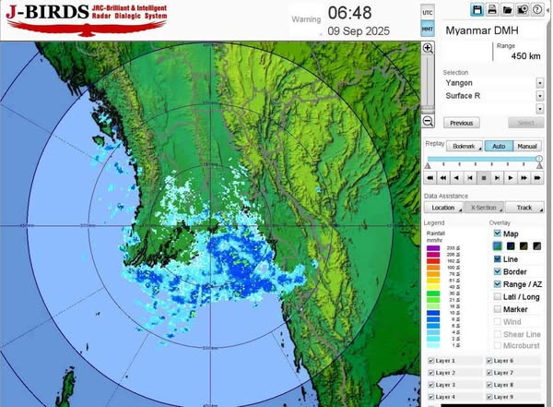Image resolution: width=553 pixels, height=407 pixels.
Task: Switch replay mode to Manual
Action: tap(527, 146)
